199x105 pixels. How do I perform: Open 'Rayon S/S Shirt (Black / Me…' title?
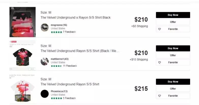pyautogui.click(x=80, y=51)
